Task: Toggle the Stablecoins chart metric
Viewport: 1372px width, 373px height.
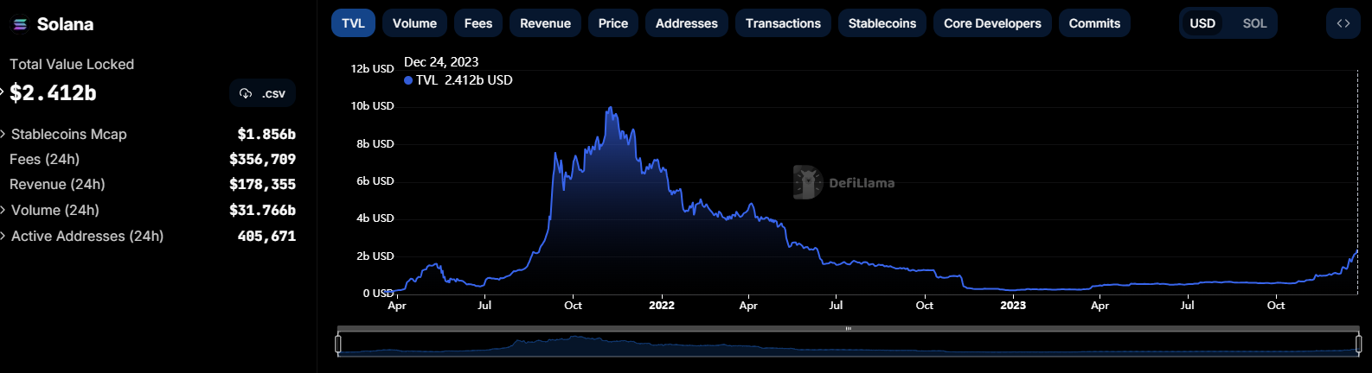Action: coord(882,23)
